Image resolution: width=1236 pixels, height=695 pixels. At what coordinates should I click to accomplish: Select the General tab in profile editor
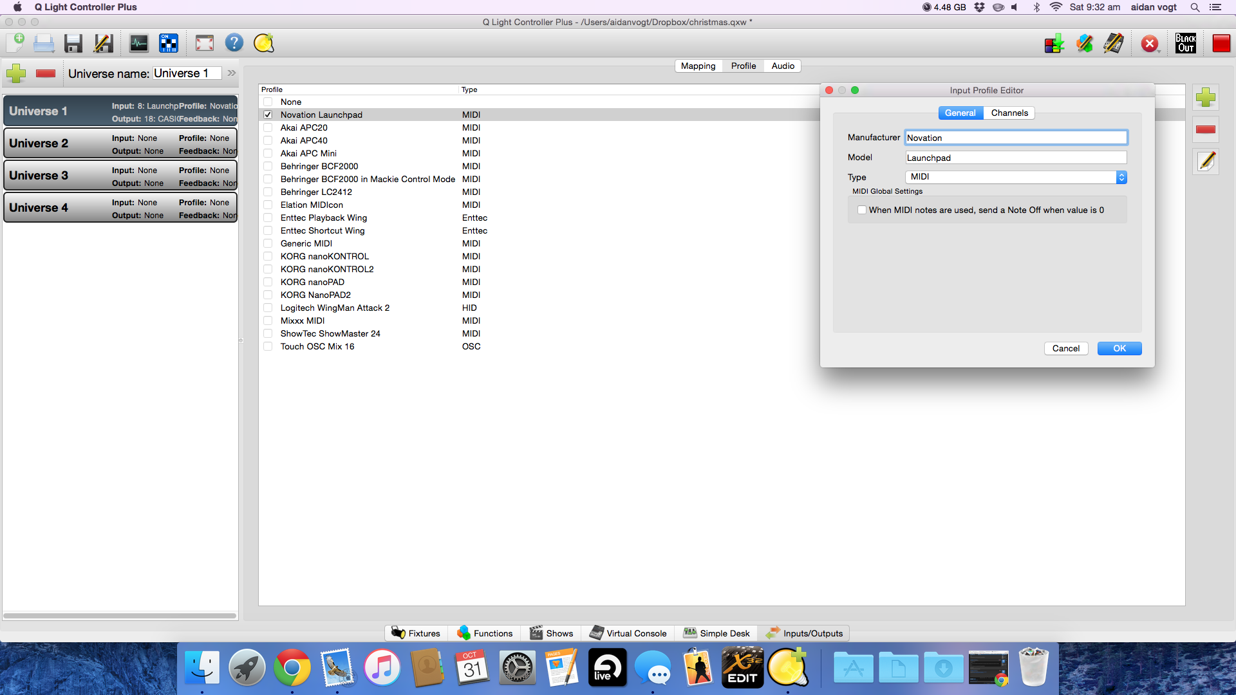click(x=960, y=113)
